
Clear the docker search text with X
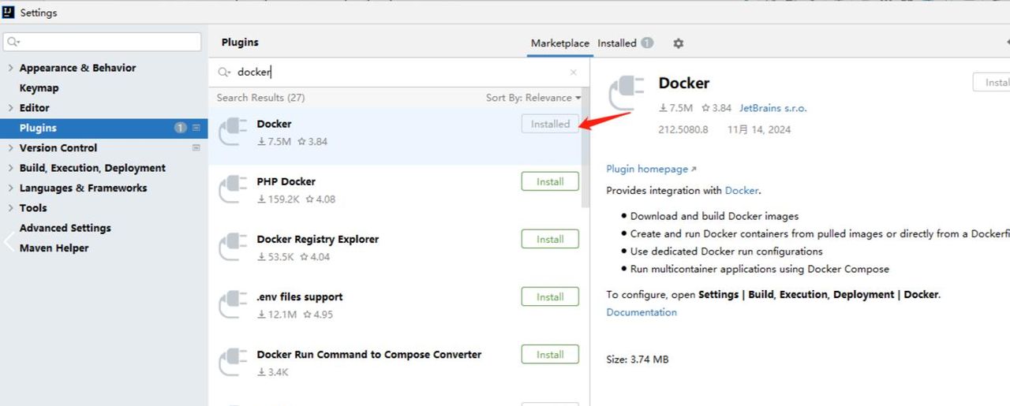[x=574, y=73]
